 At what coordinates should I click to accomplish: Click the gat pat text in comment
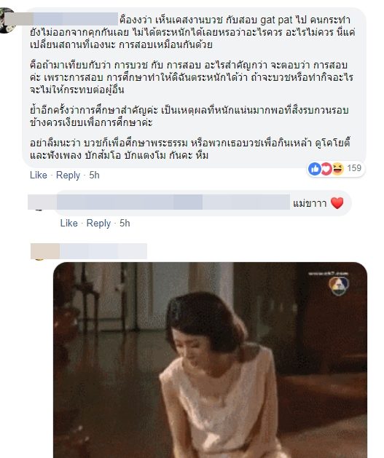click(276, 20)
